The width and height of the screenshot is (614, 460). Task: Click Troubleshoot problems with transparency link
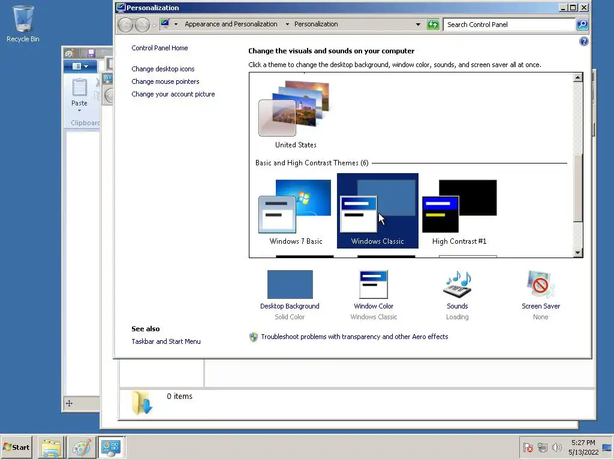click(x=354, y=337)
